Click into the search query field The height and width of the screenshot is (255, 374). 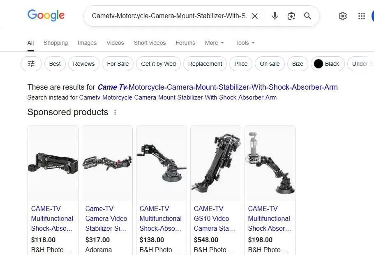pyautogui.click(x=169, y=16)
